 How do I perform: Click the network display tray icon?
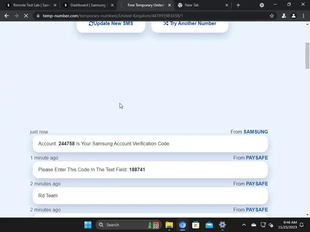point(263,225)
